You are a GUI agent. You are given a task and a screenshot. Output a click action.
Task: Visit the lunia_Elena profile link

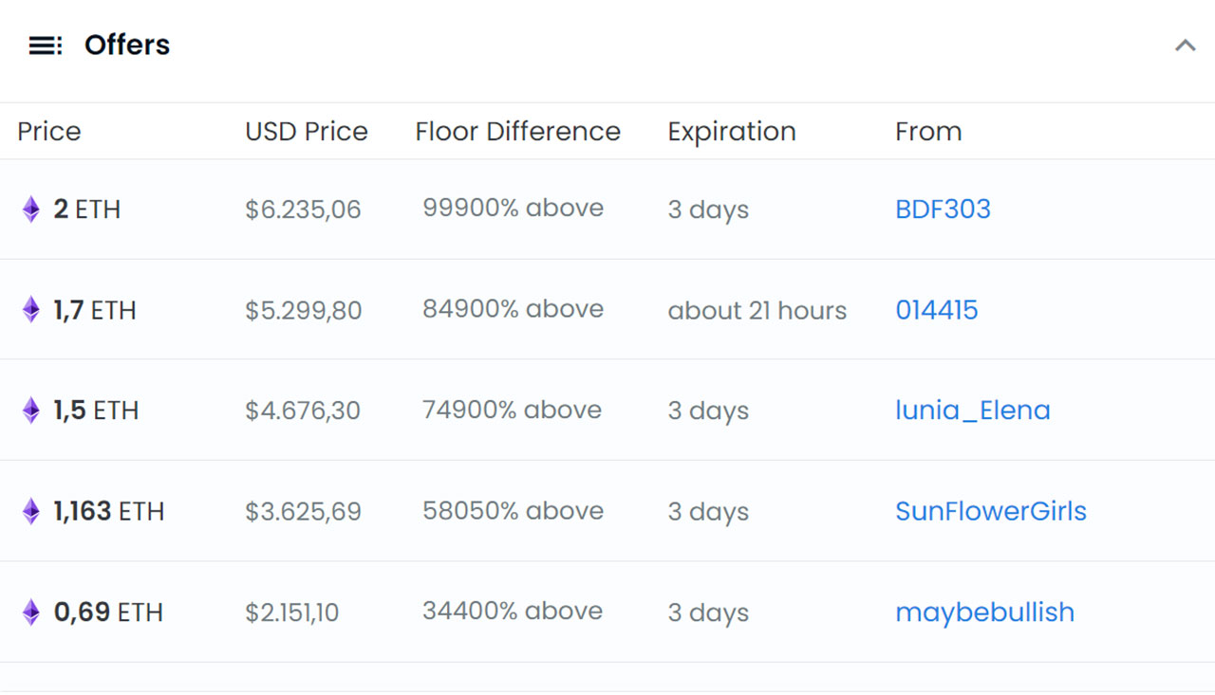tap(972, 411)
